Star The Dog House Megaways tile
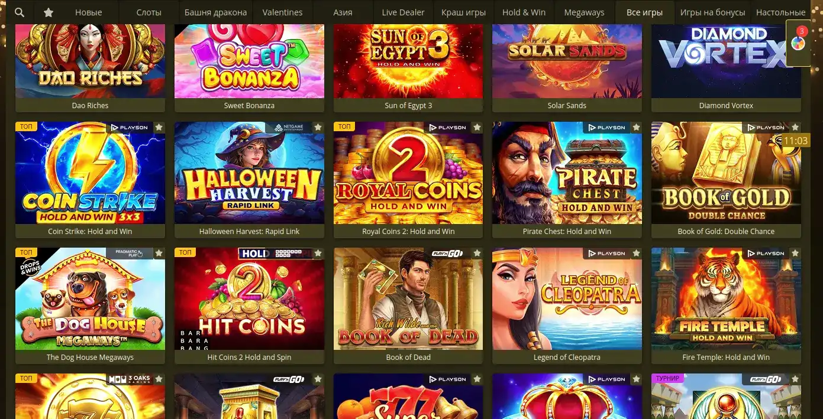The width and height of the screenshot is (823, 419). [159, 253]
